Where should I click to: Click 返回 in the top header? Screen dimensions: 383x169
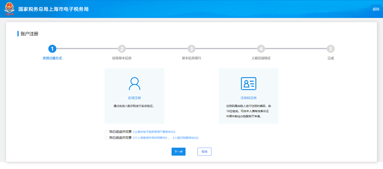(376, 9)
